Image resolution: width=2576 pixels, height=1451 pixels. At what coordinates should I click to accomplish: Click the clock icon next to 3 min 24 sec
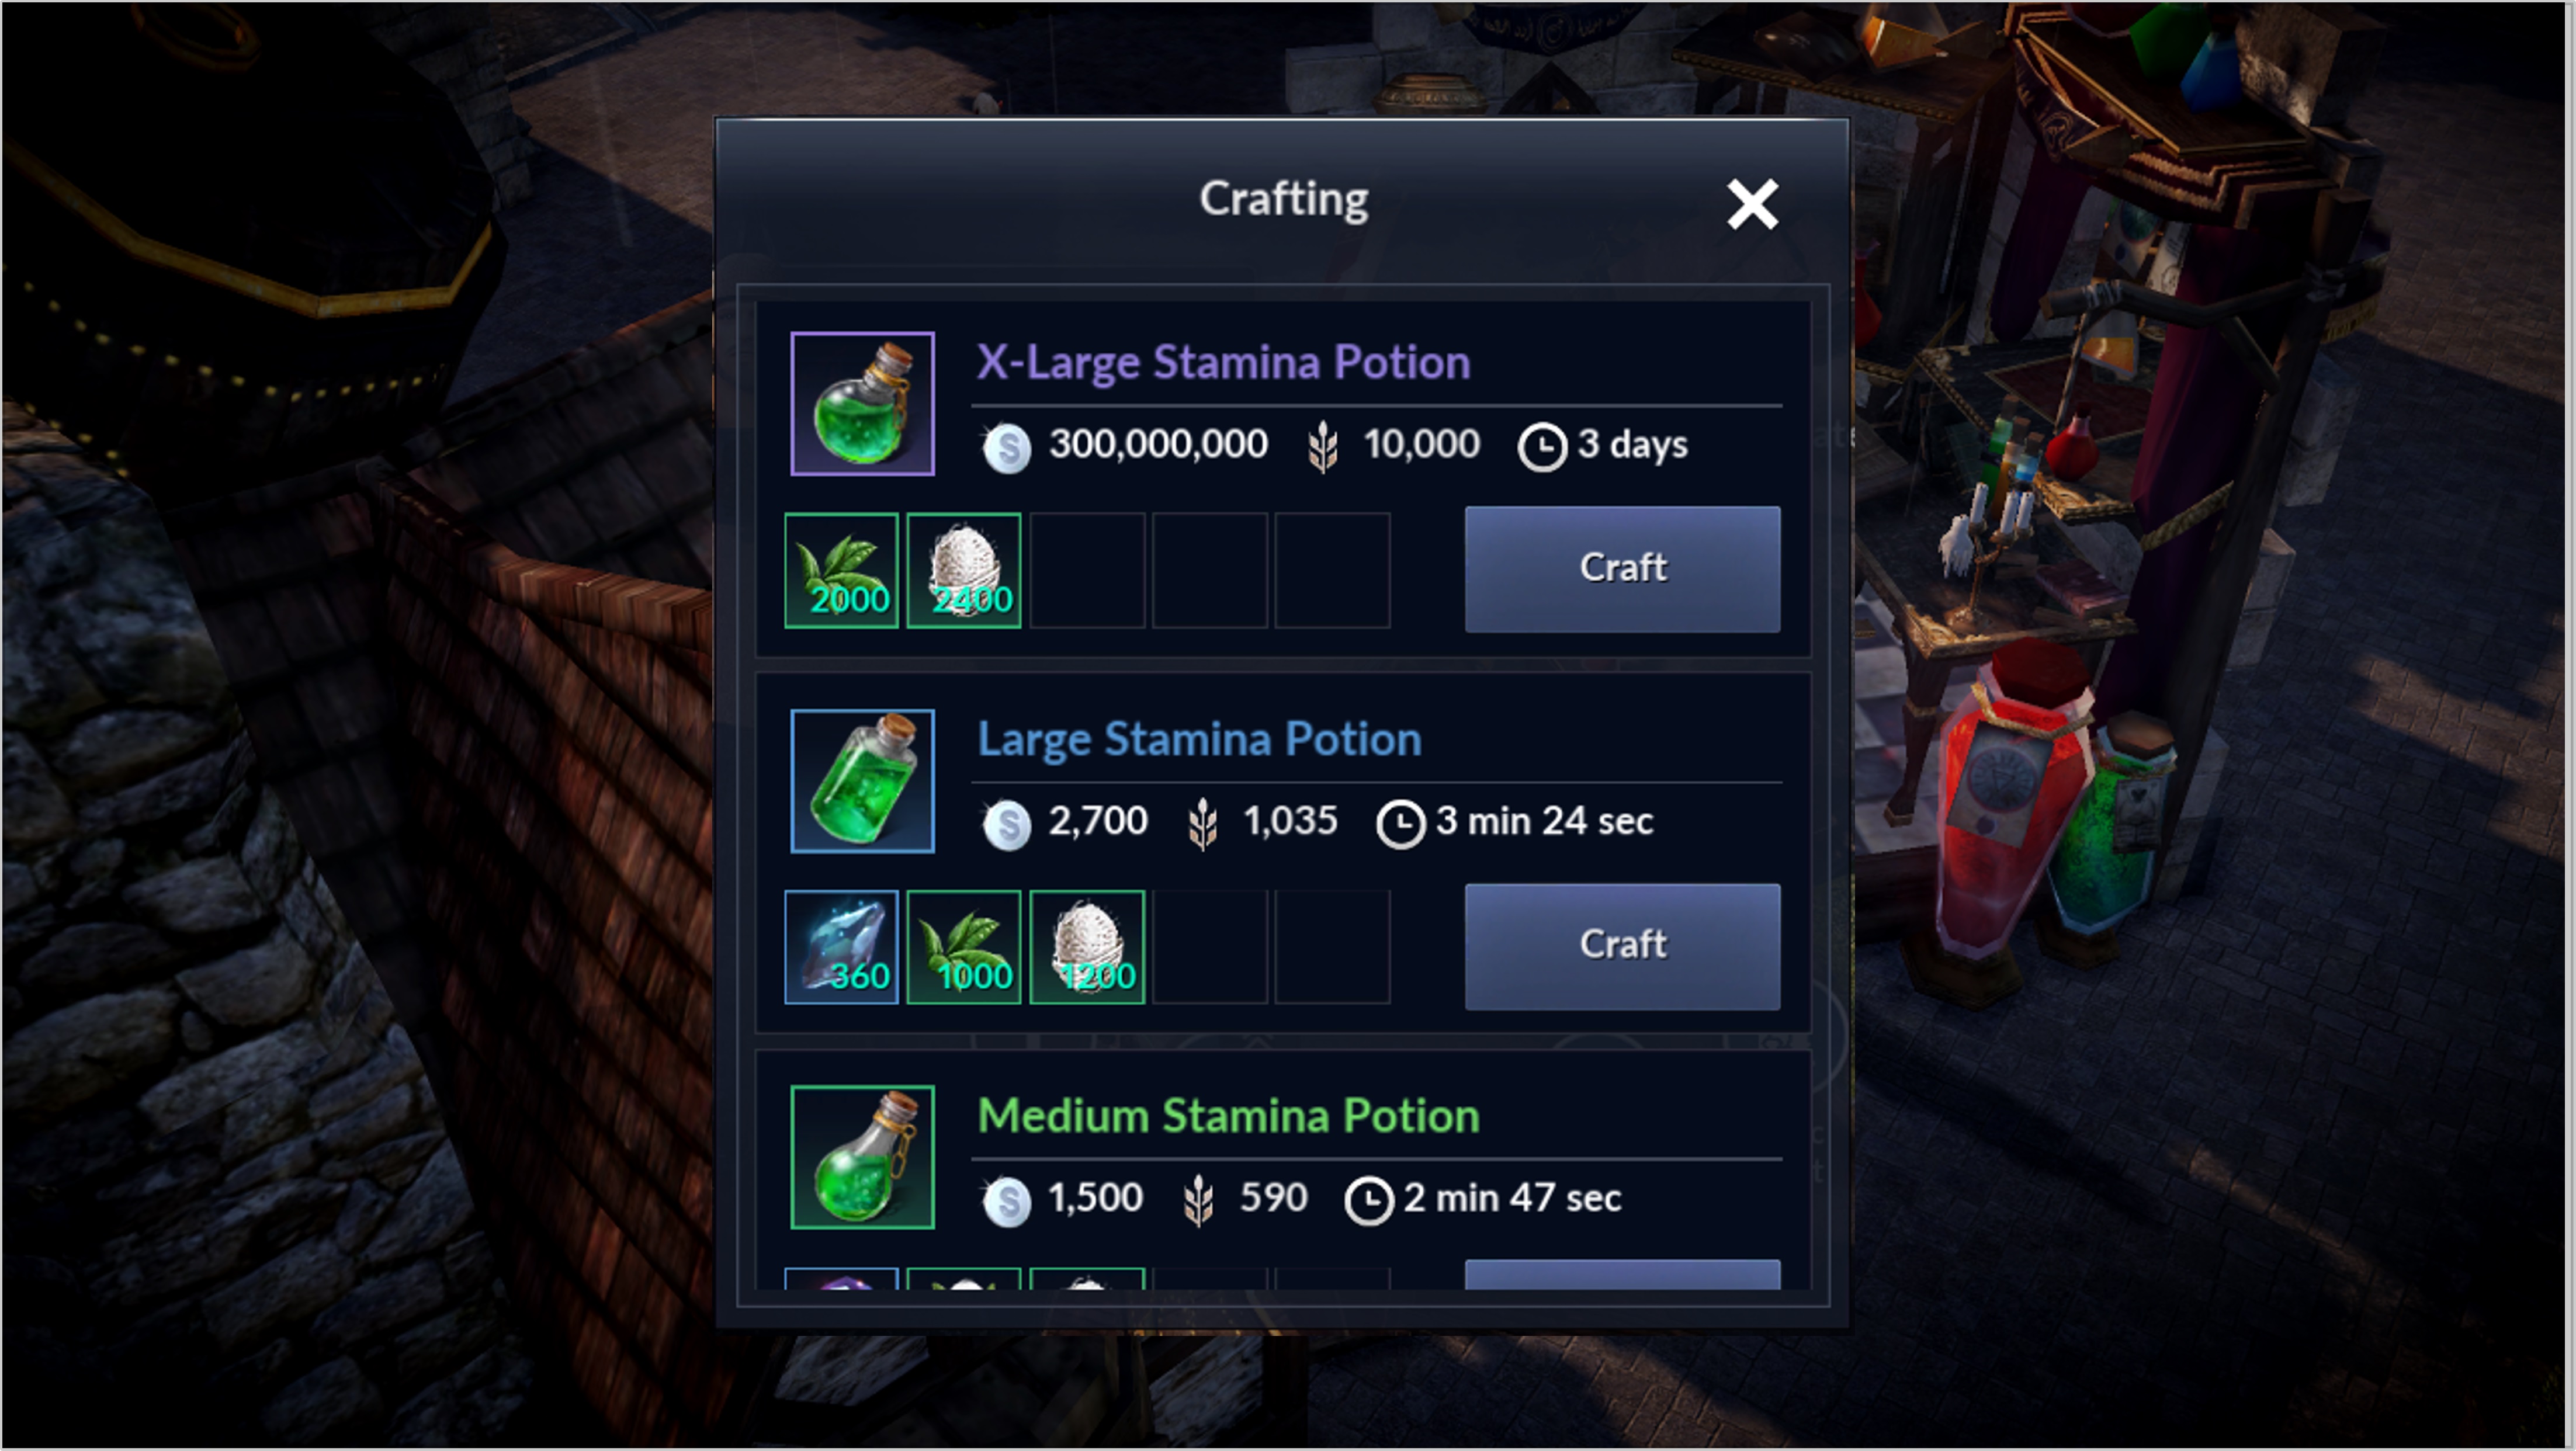coord(1400,824)
